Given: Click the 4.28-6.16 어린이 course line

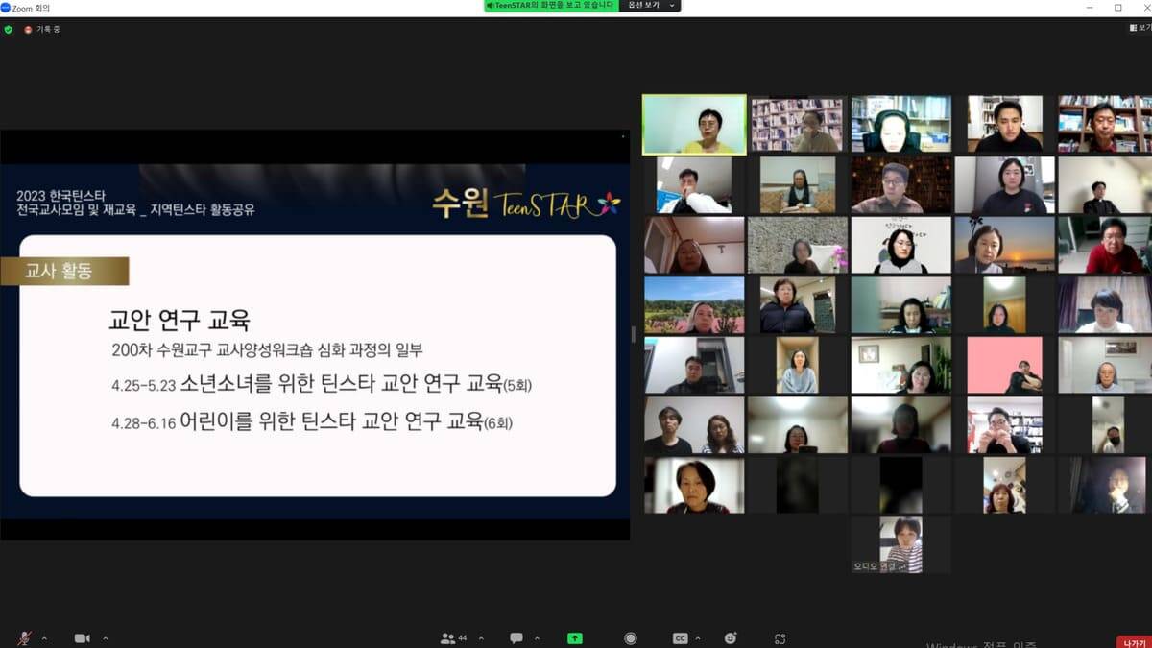Looking at the screenshot, I should (x=312, y=420).
